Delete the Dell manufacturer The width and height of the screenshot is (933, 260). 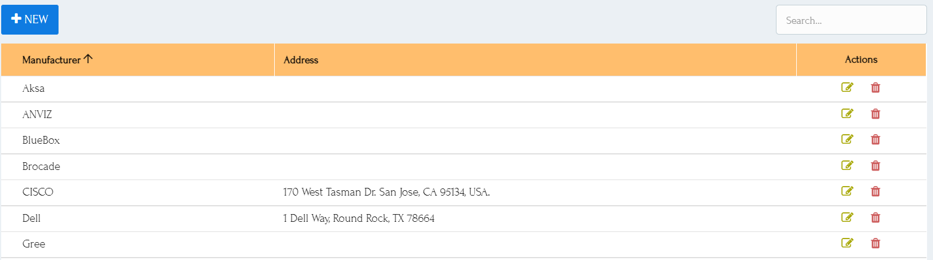875,217
